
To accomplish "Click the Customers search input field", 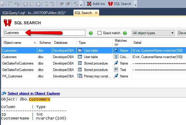I will [x=45, y=33].
